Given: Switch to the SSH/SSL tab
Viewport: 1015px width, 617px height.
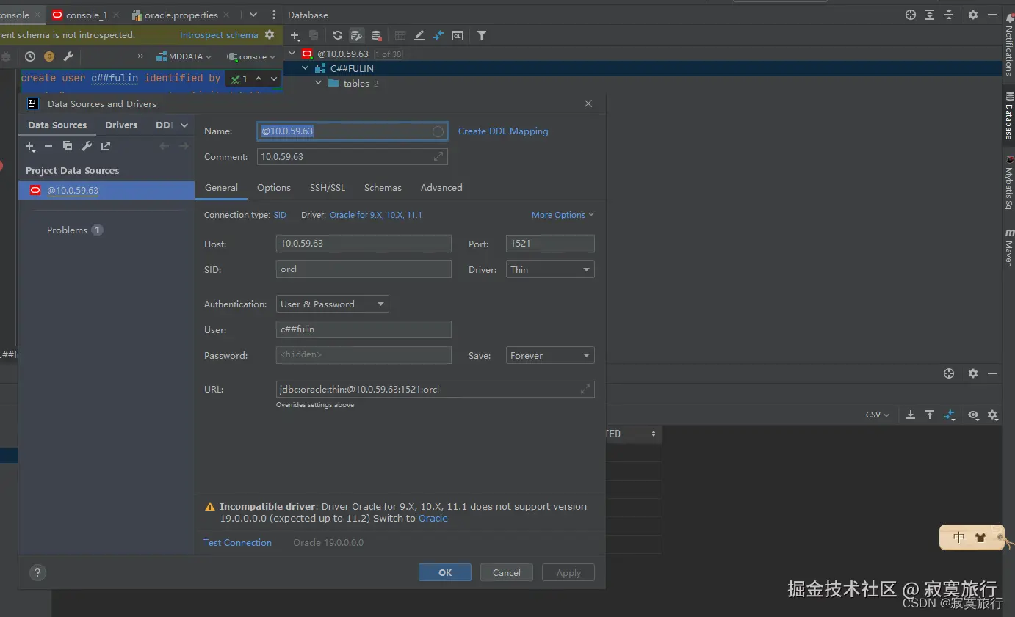Looking at the screenshot, I should 327,188.
